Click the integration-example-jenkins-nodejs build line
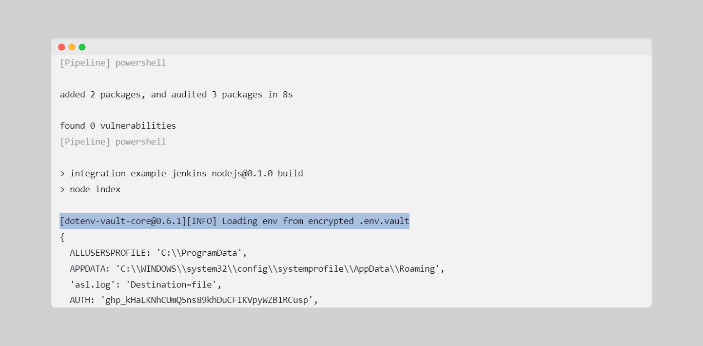This screenshot has height=346, width=703. 182,174
